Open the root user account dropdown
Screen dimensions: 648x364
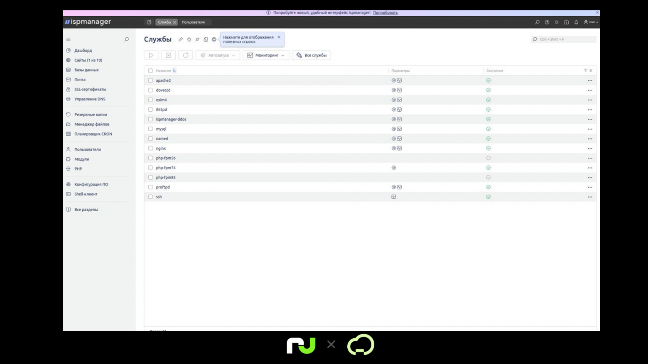pyautogui.click(x=591, y=22)
